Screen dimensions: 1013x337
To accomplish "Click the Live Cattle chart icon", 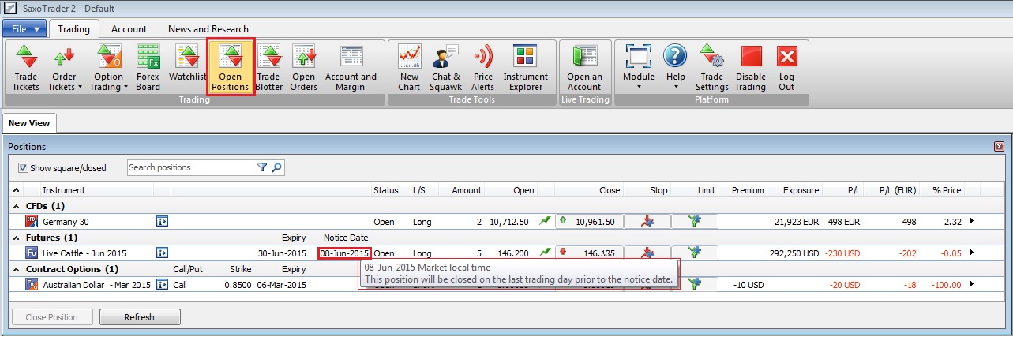I will tap(545, 253).
